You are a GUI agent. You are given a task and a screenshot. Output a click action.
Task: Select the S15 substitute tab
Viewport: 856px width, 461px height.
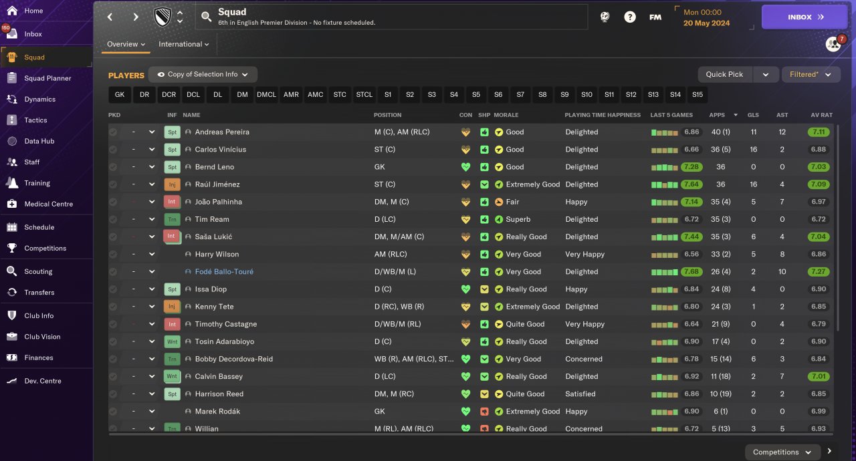pyautogui.click(x=698, y=95)
